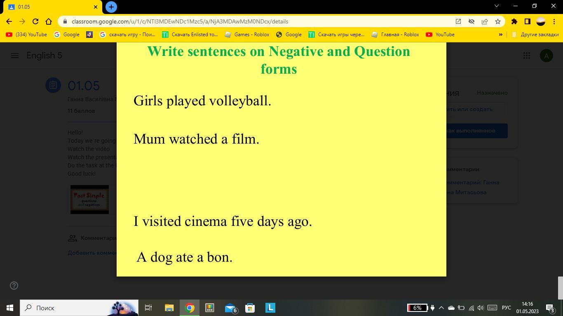The height and width of the screenshot is (316, 563).
Task: Click the slide title about Negative and Question forms
Action: point(279,60)
